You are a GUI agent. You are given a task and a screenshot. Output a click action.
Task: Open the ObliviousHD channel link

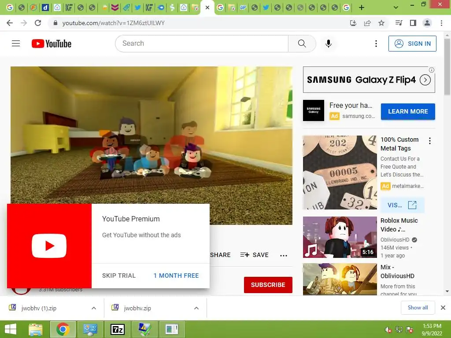[395, 240]
